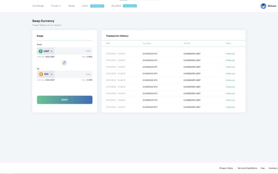The image size is (278, 174).
Task: Click the Date column header
Action: [108, 43]
